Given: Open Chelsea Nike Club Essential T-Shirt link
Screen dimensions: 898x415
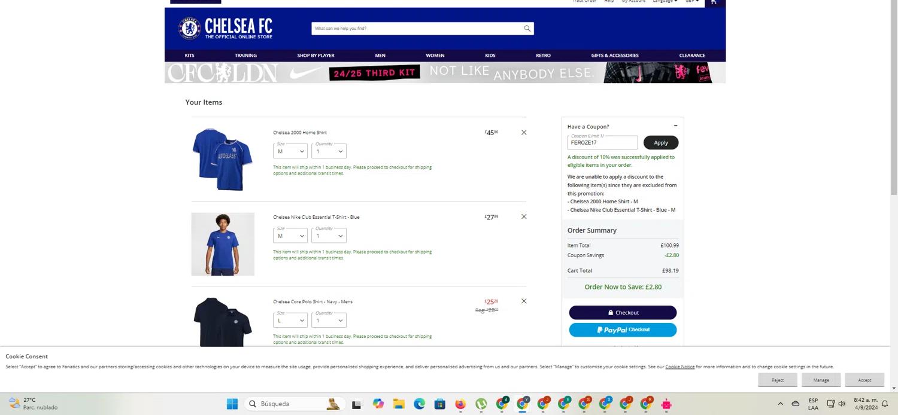Looking at the screenshot, I should point(316,217).
